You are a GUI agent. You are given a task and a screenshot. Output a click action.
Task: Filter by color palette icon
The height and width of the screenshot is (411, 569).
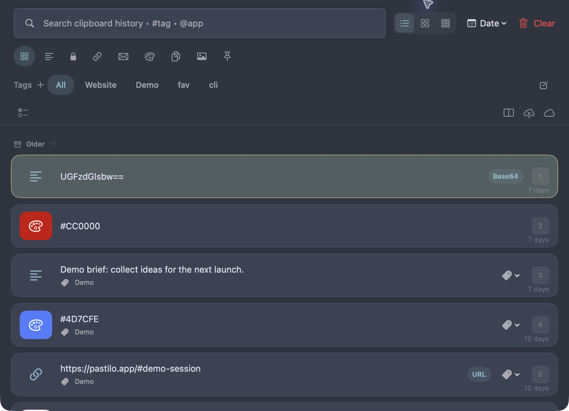point(150,56)
